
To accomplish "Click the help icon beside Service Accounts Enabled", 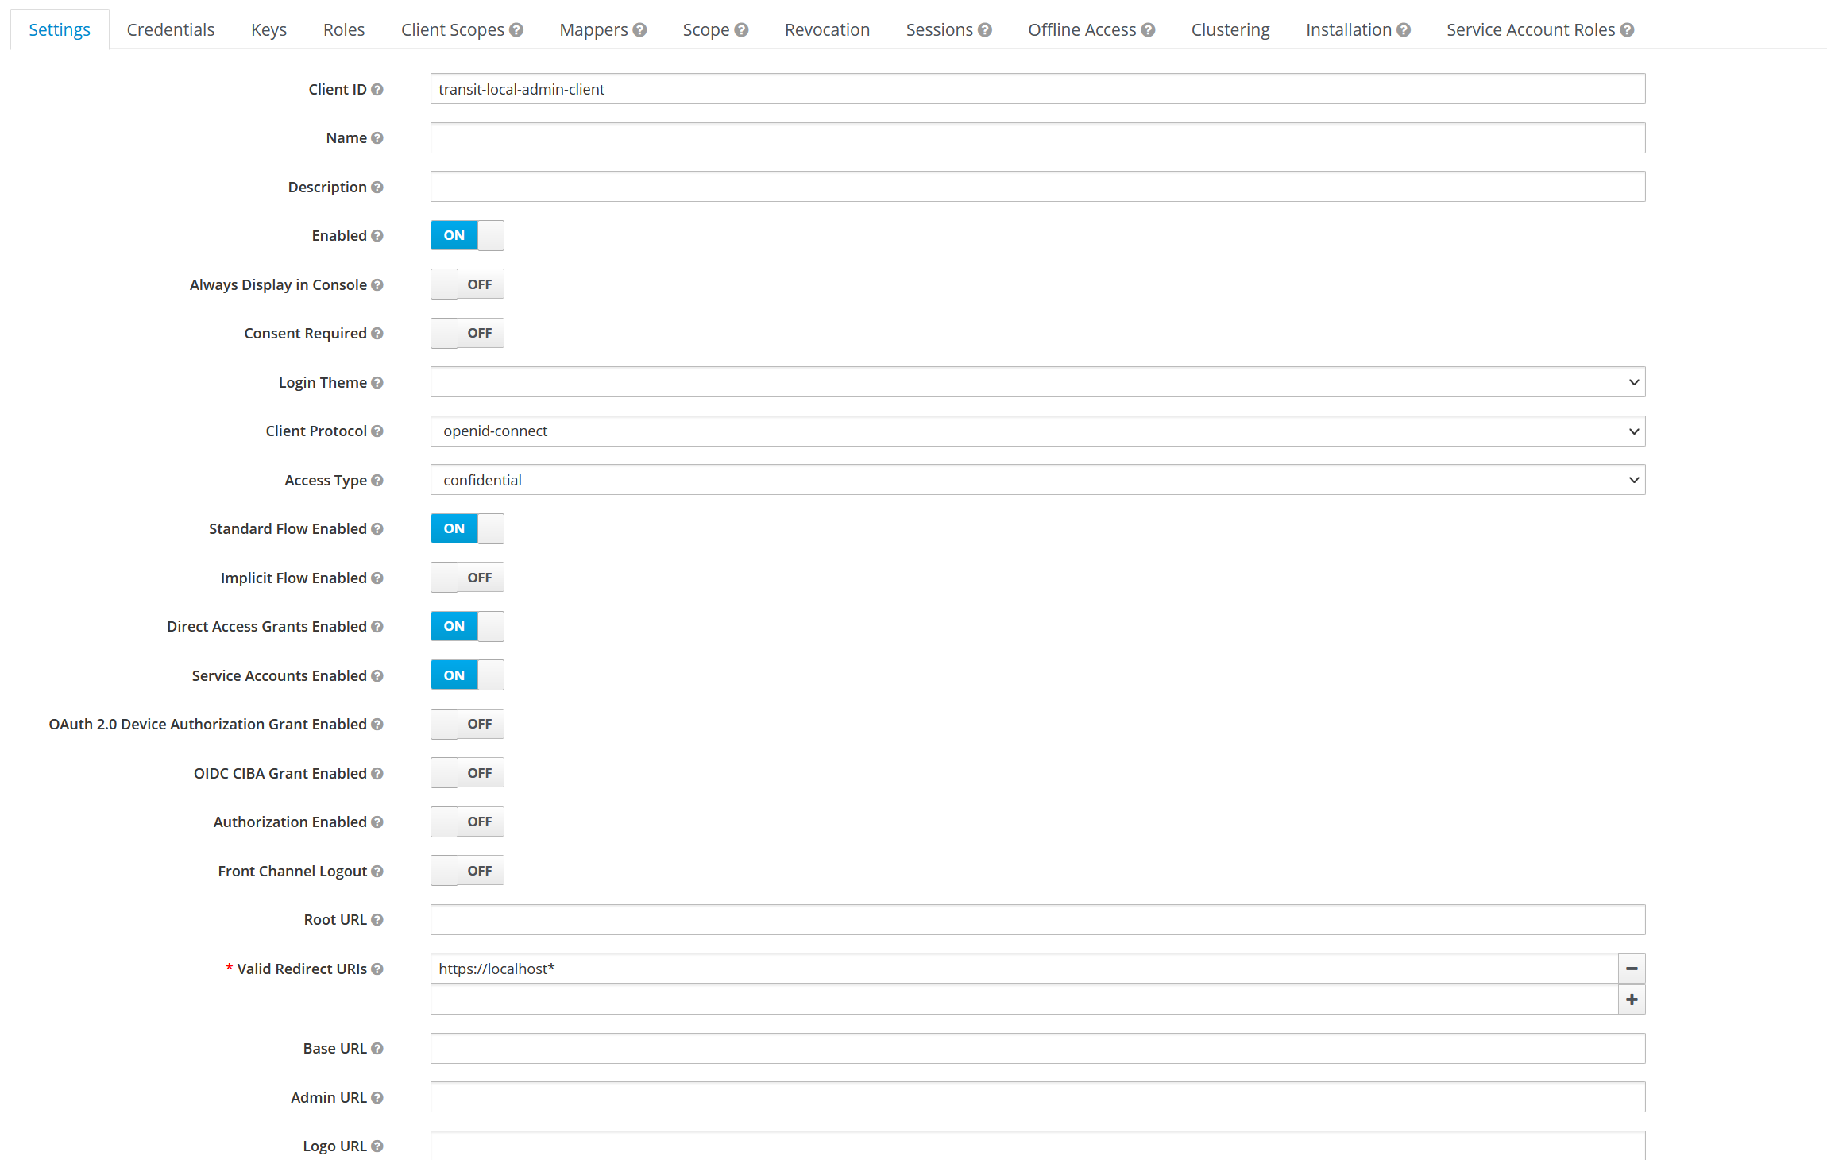I will point(378,675).
